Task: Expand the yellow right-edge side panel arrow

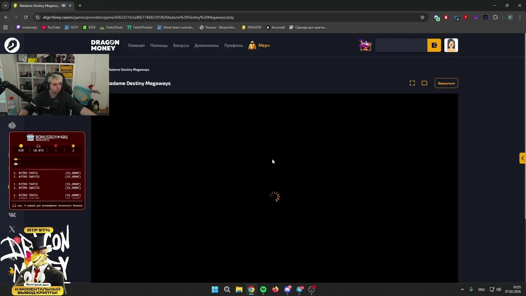Action: tap(523, 158)
